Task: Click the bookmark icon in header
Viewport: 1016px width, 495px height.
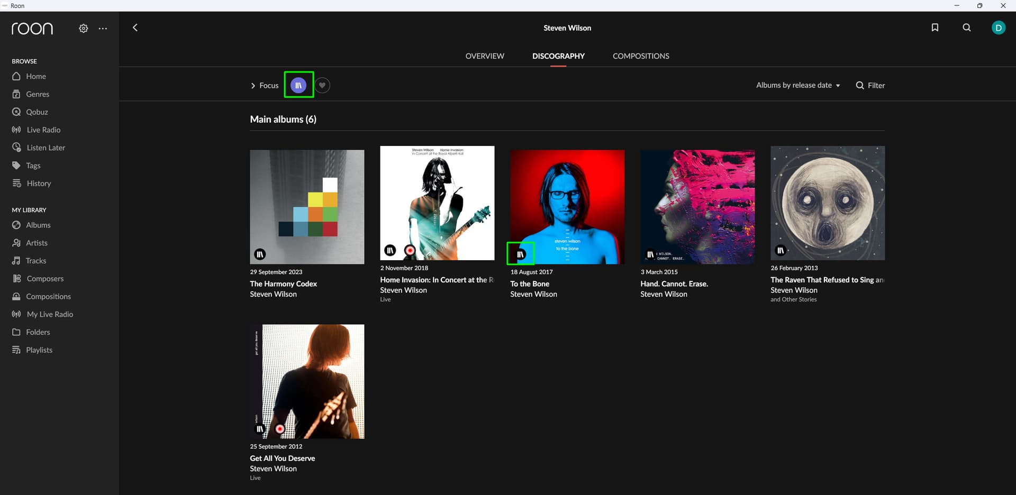Action: (935, 27)
